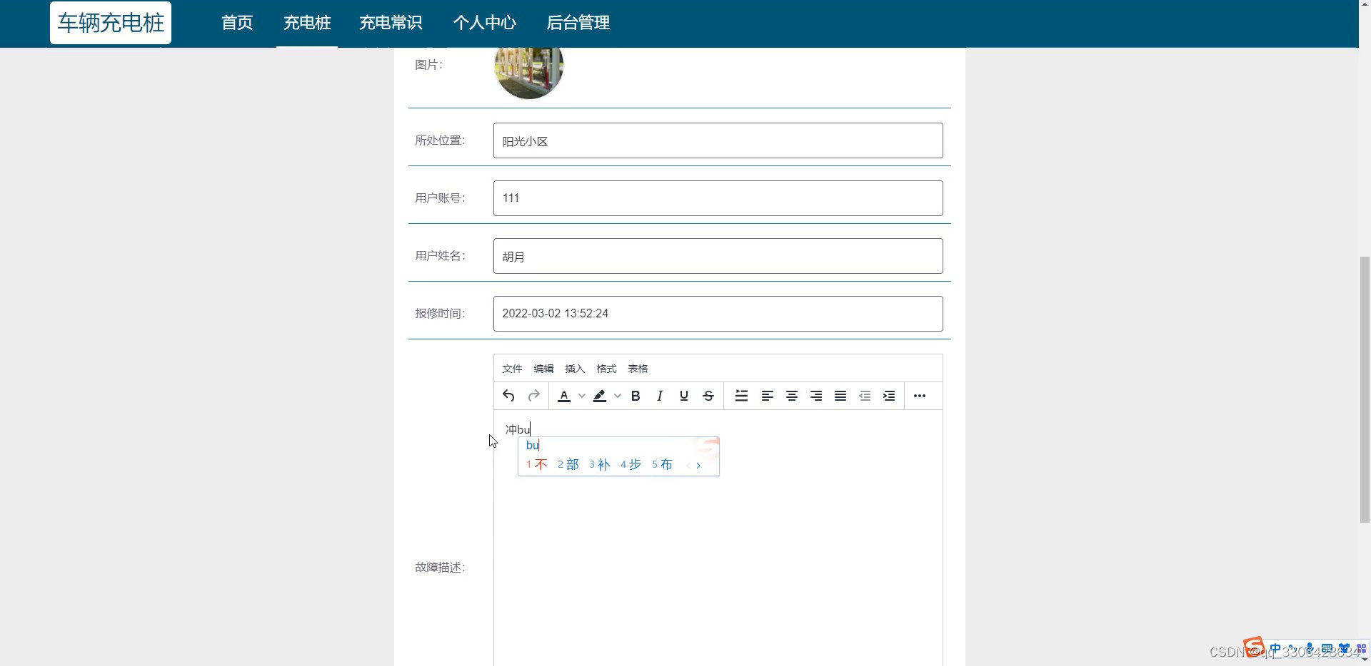Viewport: 1371px width, 666px height.
Task: Open the IME toolbox grid icon
Action: [1361, 649]
